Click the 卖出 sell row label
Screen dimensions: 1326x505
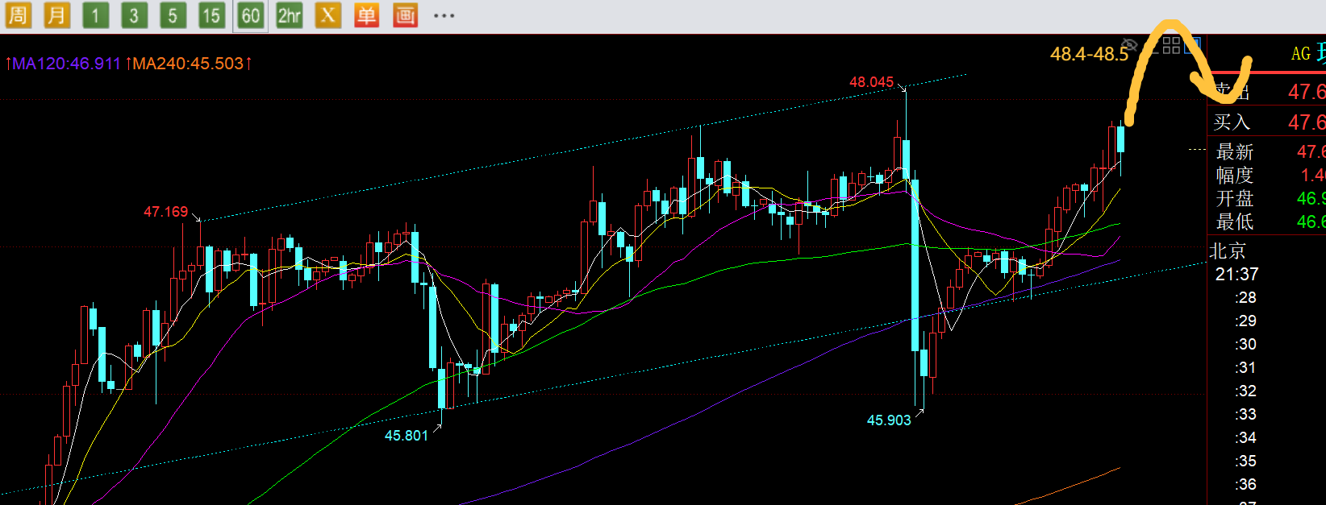click(x=1232, y=92)
